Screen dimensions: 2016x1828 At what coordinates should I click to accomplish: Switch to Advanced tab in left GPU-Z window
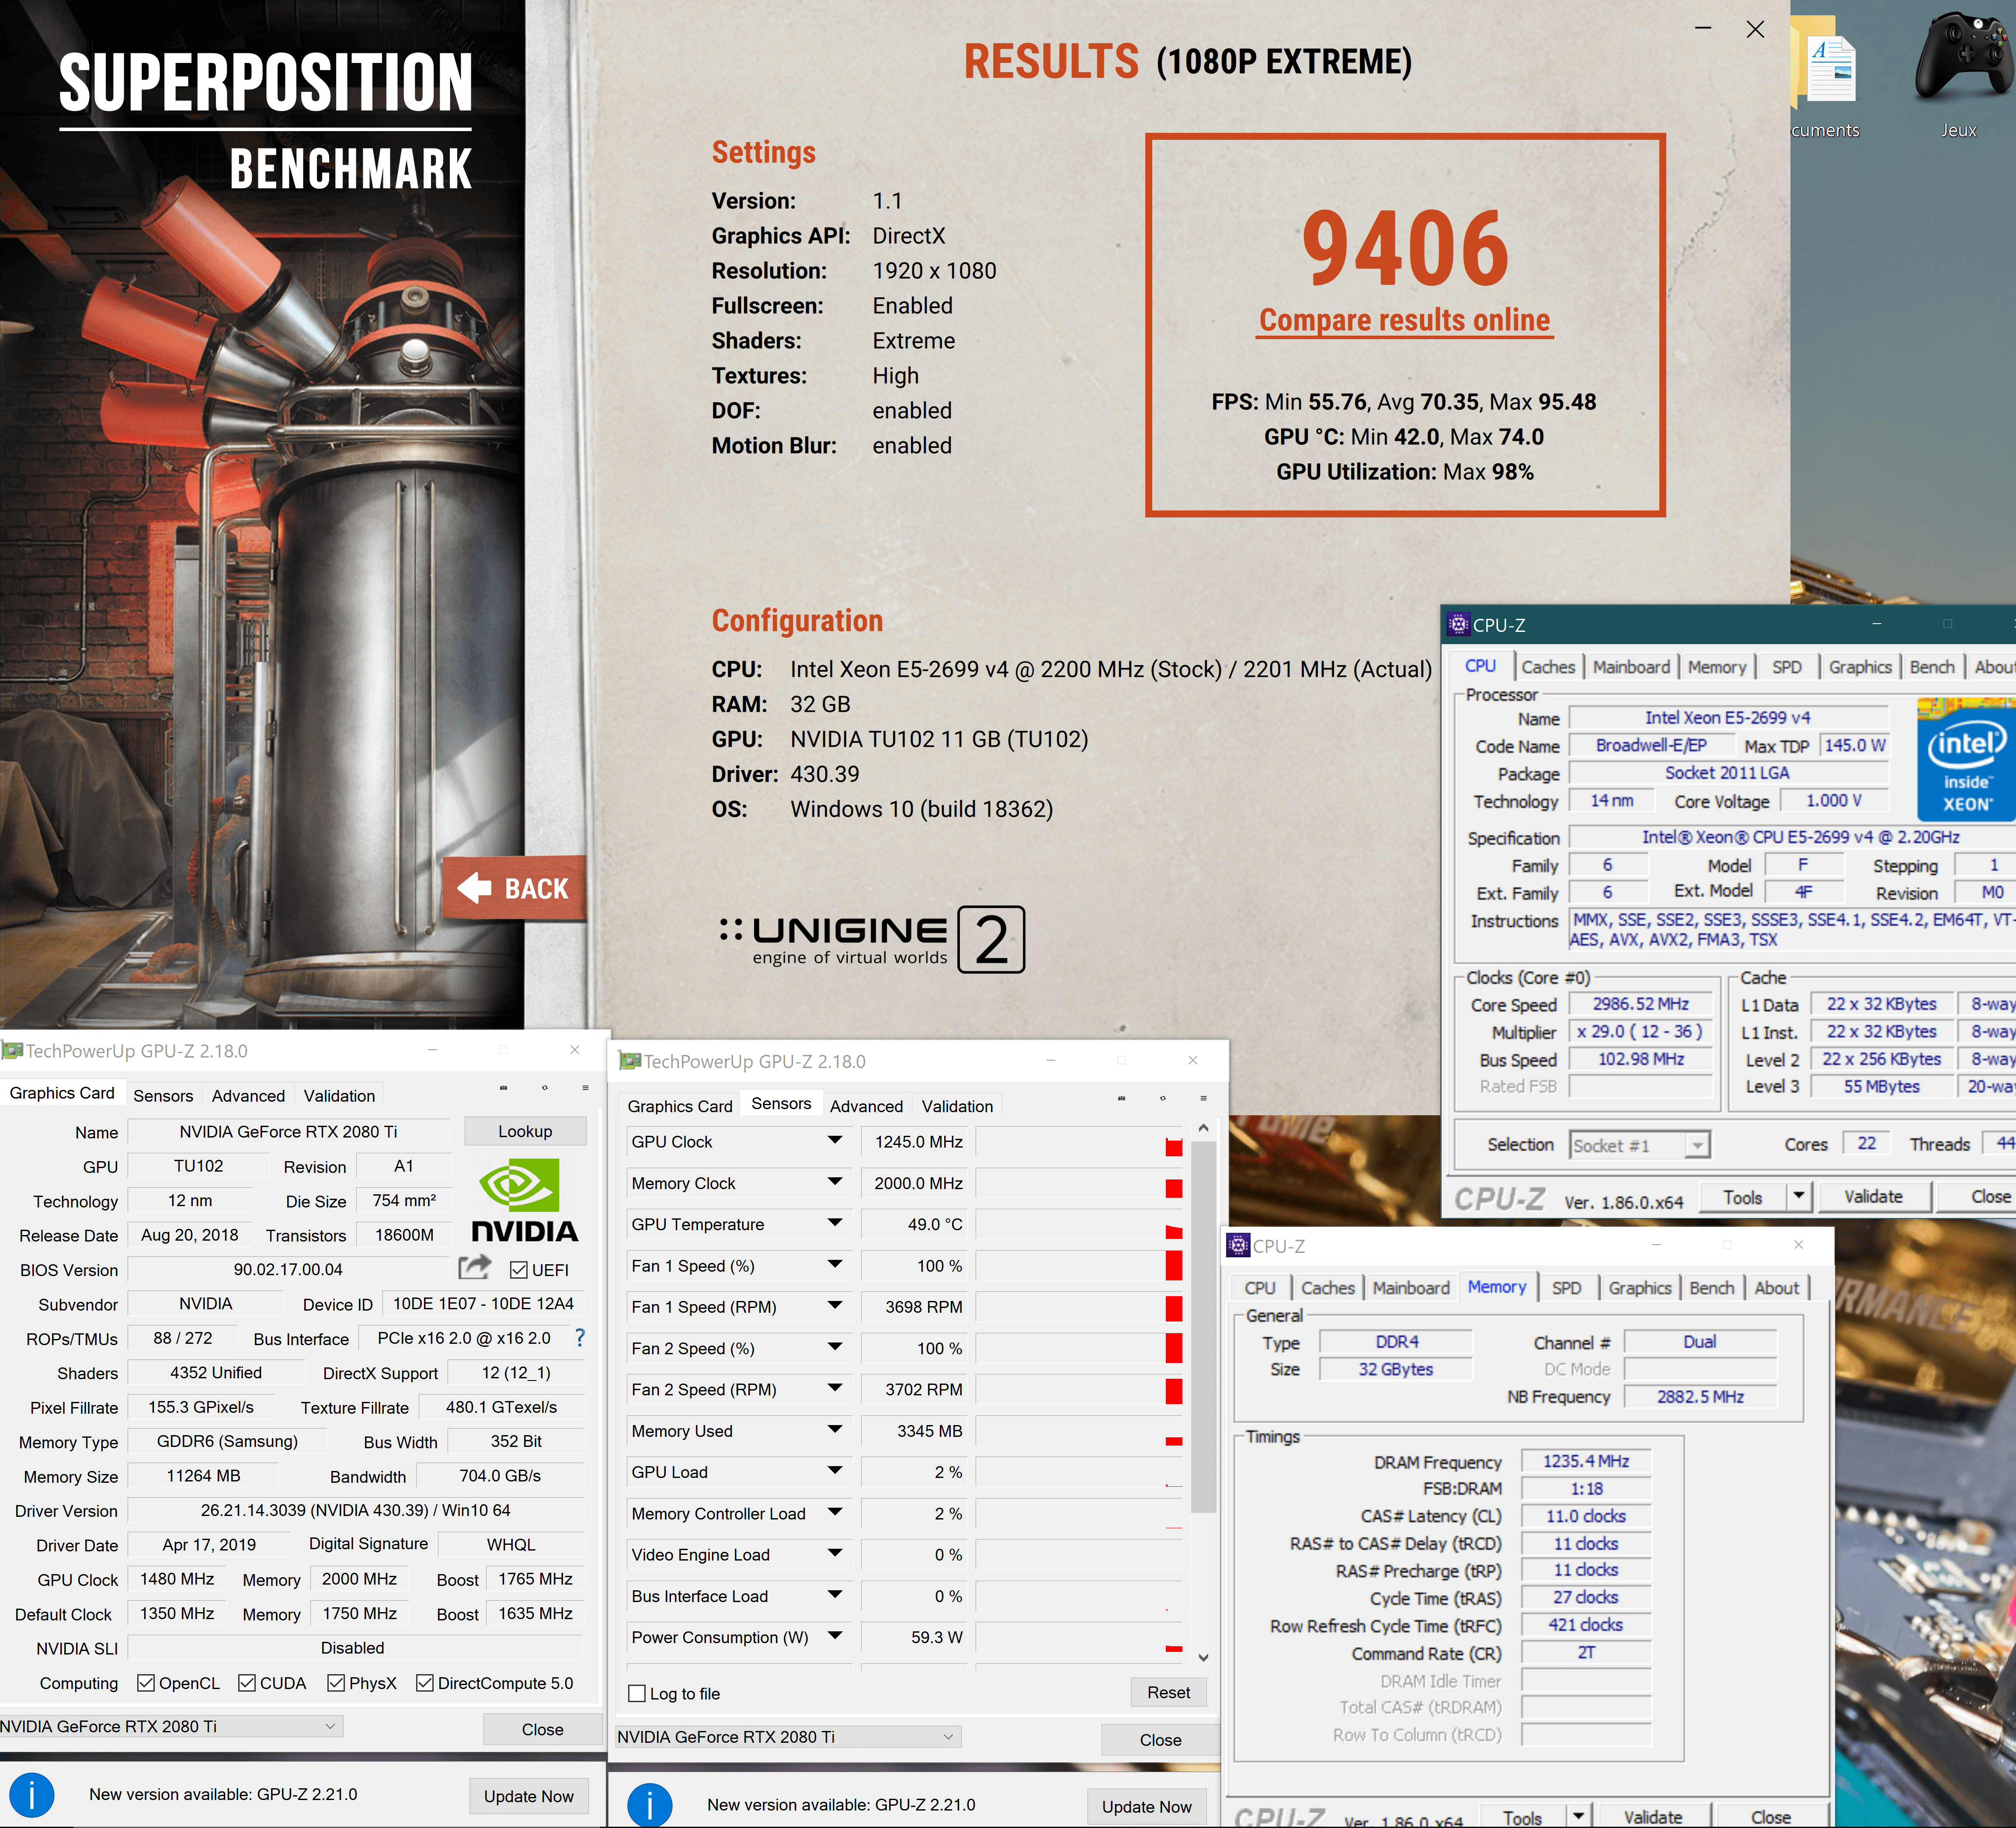point(248,1096)
